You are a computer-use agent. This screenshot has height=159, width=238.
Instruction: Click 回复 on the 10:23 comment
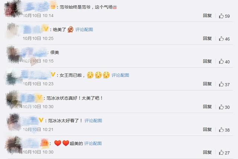pos(208,84)
